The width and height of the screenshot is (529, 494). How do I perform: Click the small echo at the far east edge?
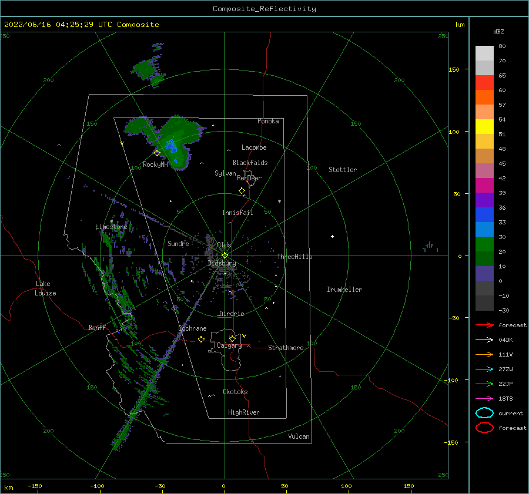click(430, 247)
